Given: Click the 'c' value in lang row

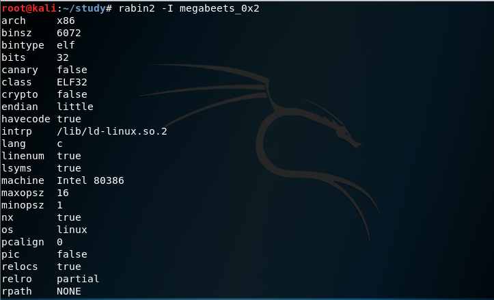Looking at the screenshot, I should 60,144.
